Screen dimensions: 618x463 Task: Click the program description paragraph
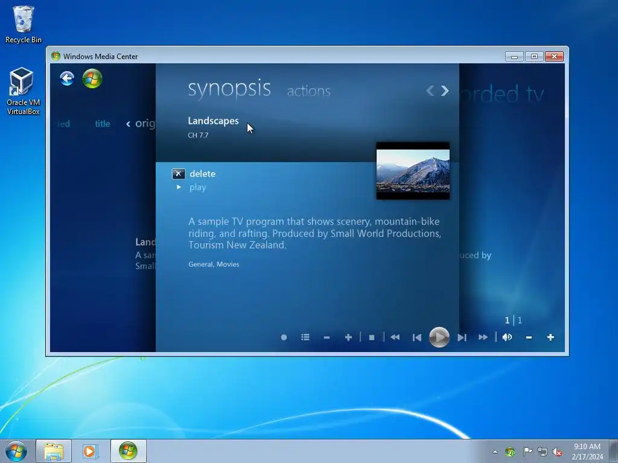pos(314,233)
